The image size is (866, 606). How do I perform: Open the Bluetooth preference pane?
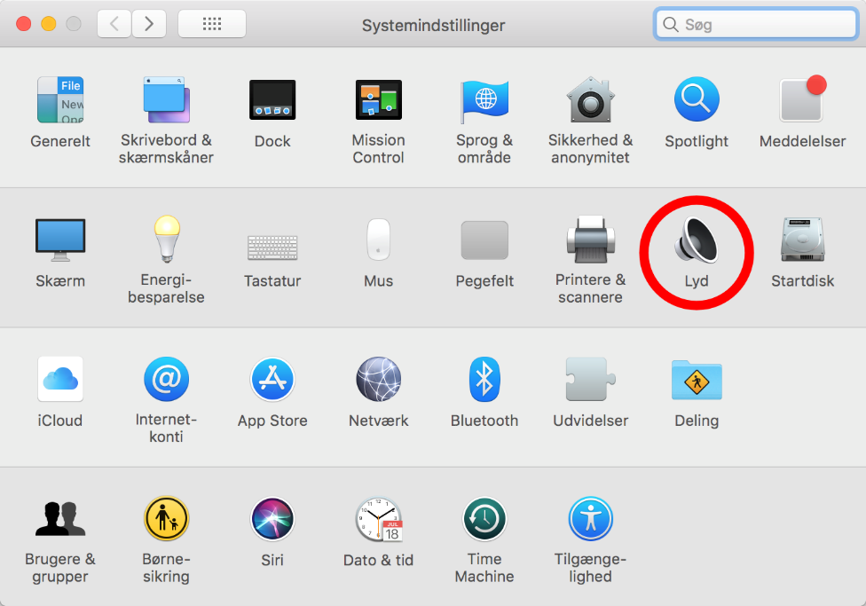pyautogui.click(x=484, y=380)
